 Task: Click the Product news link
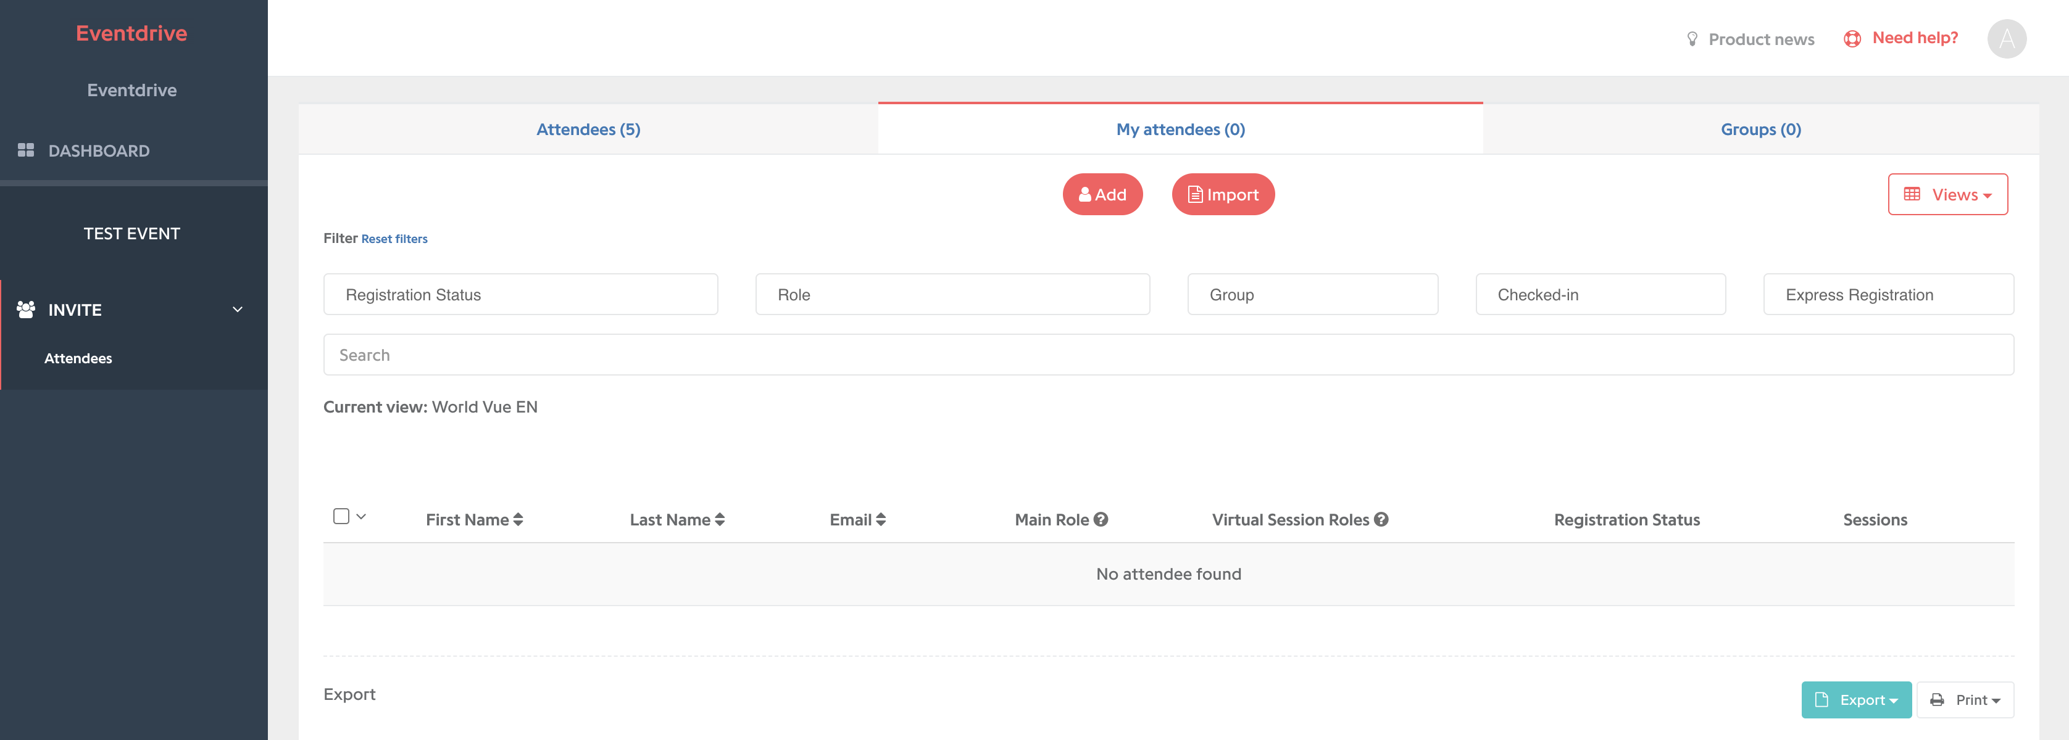[1762, 39]
